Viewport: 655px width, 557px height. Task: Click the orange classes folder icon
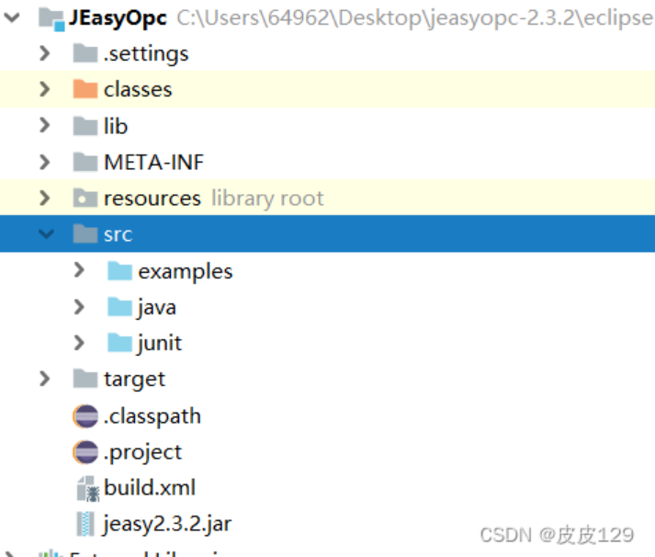[85, 89]
